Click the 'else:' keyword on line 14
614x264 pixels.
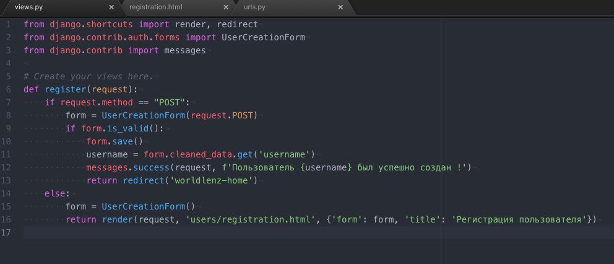[57, 193]
